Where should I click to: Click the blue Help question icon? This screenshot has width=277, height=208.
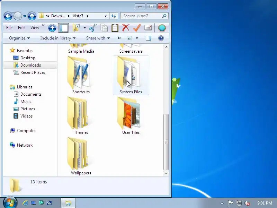click(x=161, y=38)
